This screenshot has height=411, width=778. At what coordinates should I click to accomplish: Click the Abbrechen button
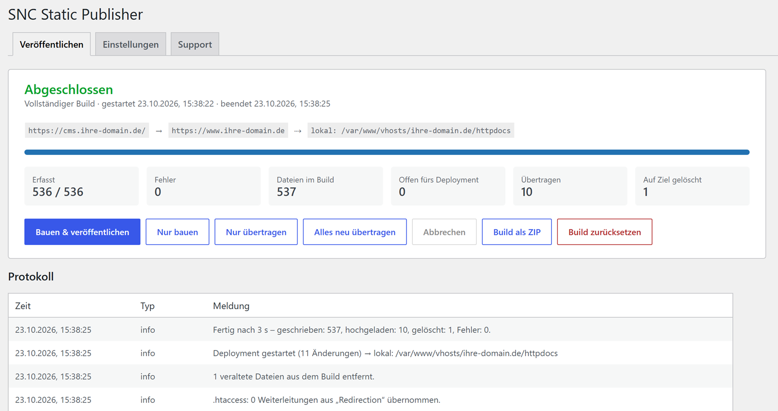[444, 232]
